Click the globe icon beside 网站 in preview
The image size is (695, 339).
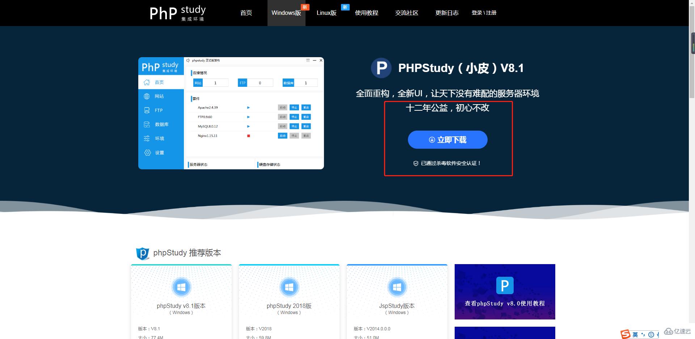[x=147, y=96]
